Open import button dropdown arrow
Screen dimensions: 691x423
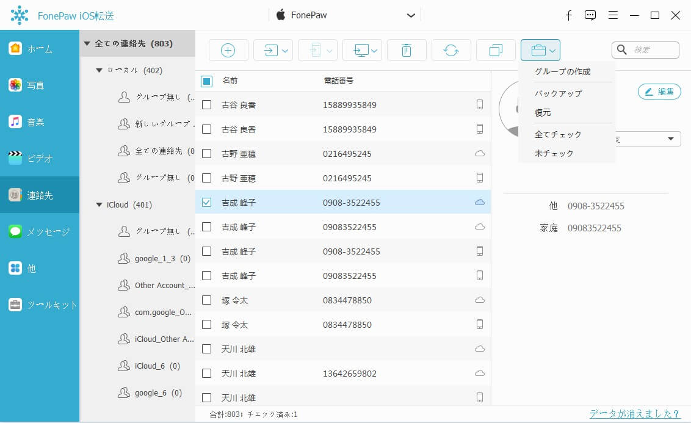285,51
